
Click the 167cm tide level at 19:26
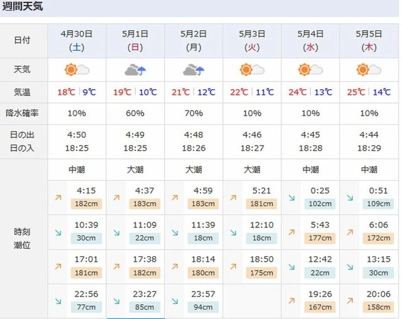pyautogui.click(x=320, y=307)
